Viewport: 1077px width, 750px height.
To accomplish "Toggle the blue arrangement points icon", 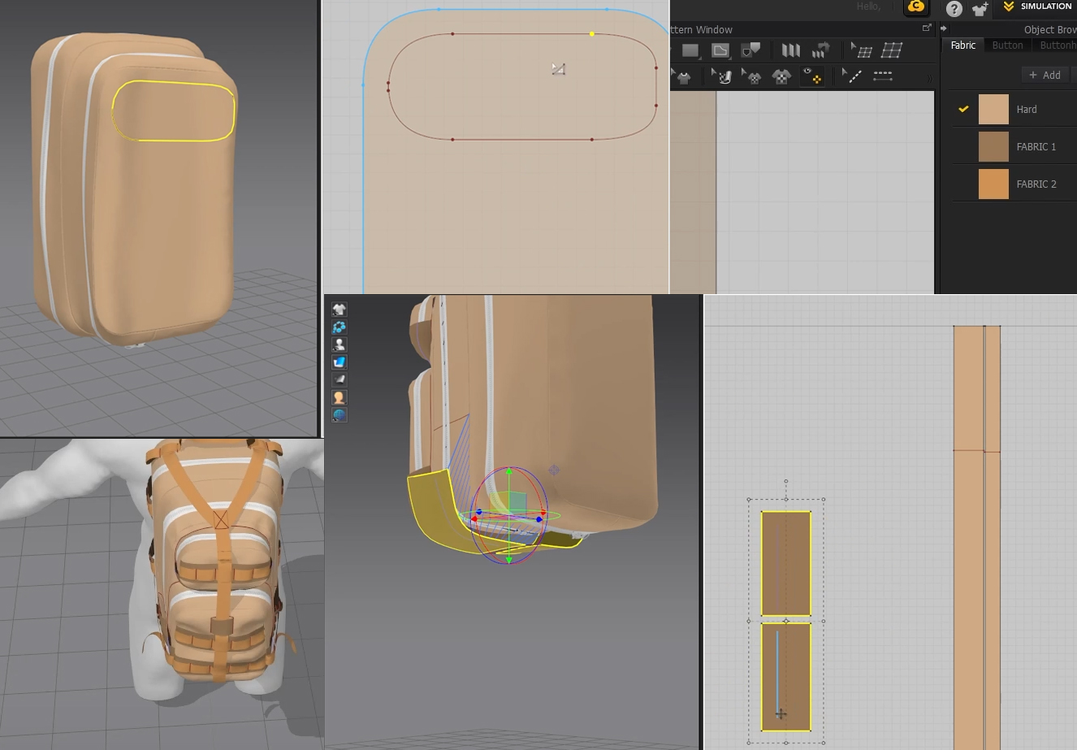I will click(339, 327).
